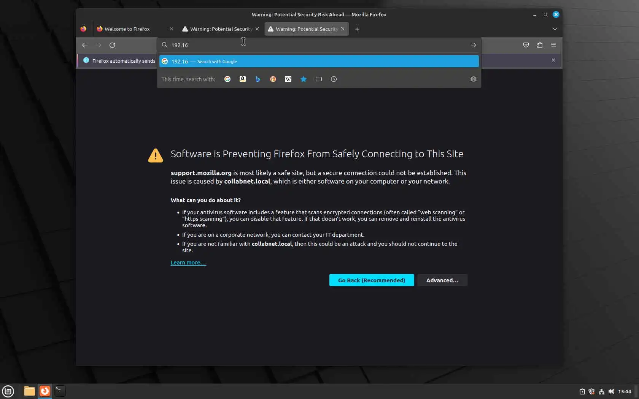Open Firefox View pinned tab icon
Viewport: 639px width, 399px height.
tap(83, 29)
